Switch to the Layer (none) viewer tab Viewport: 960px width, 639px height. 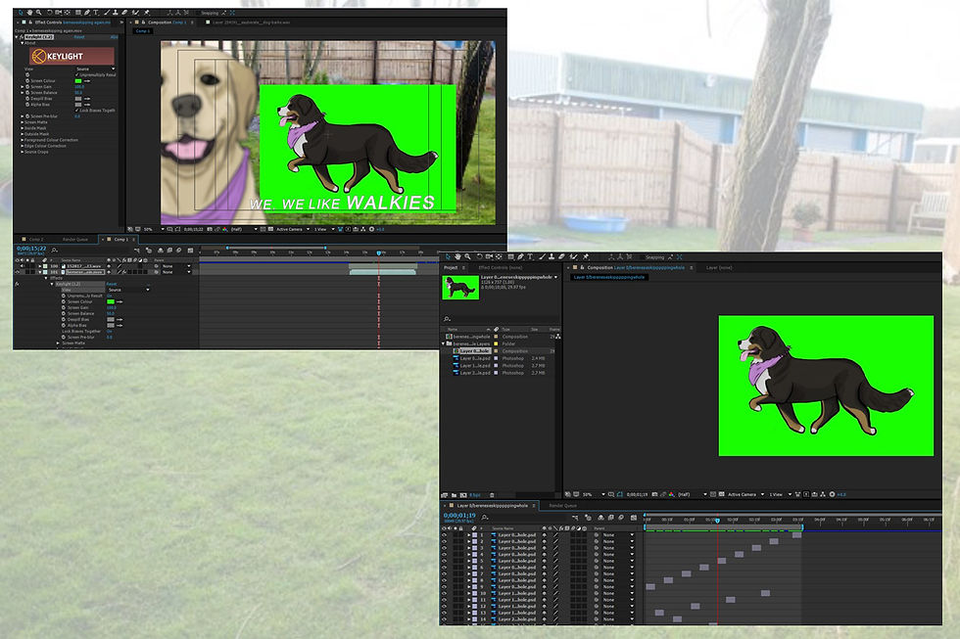[719, 267]
